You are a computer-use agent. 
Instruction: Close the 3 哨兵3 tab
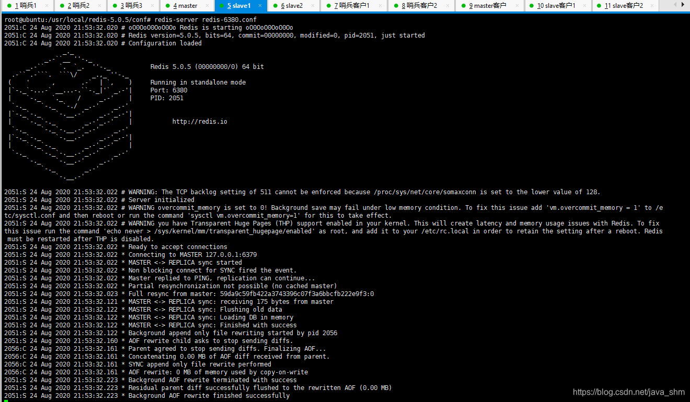(x=153, y=6)
